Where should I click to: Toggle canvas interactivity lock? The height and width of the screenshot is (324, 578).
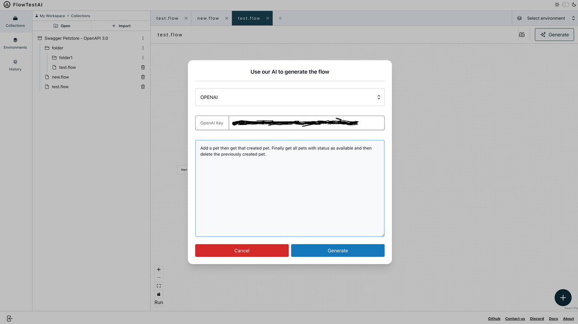158,294
